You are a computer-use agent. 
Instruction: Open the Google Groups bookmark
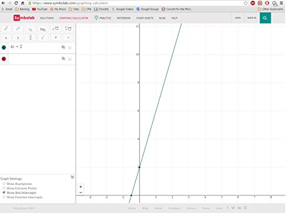coord(148,9)
